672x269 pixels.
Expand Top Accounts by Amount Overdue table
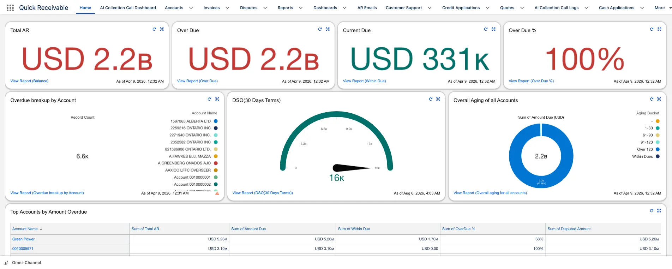[x=659, y=211]
